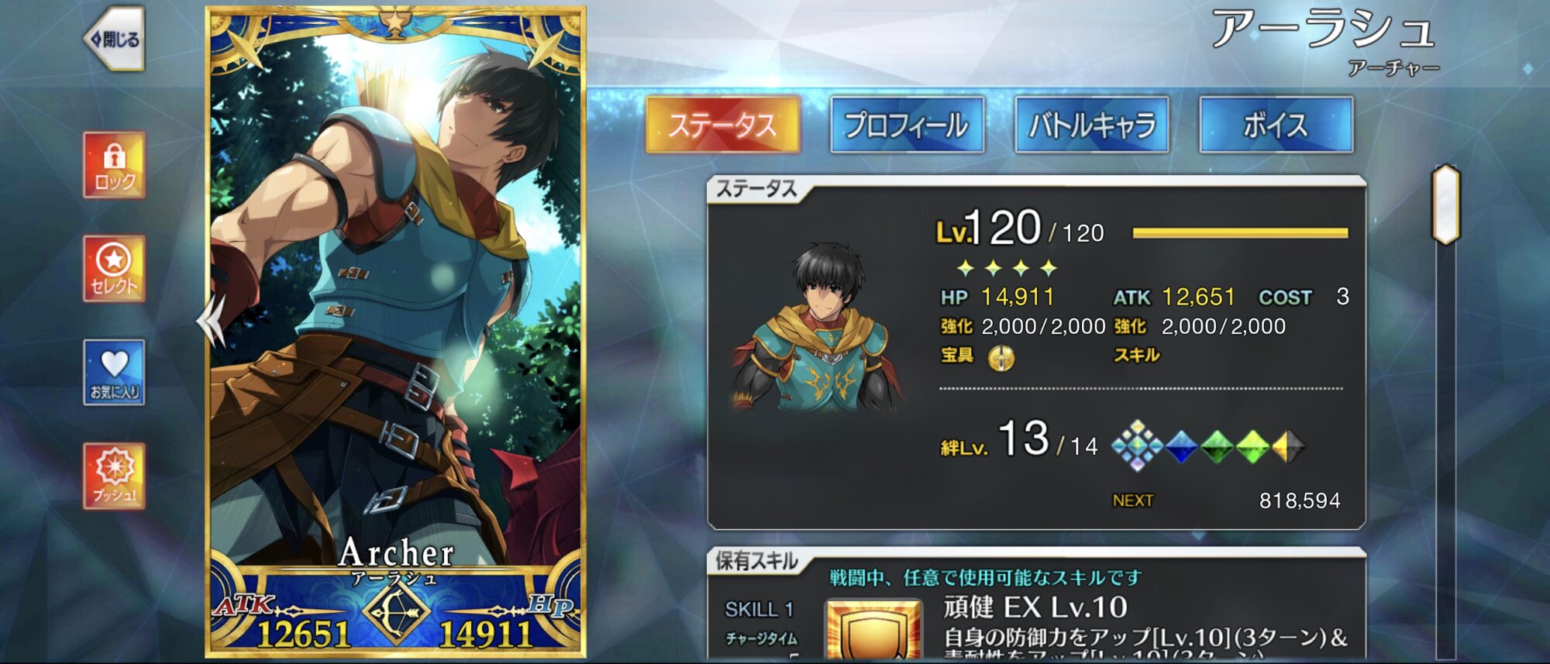Tap the プッシュ! push icon
1550x664 pixels.
tap(115, 476)
